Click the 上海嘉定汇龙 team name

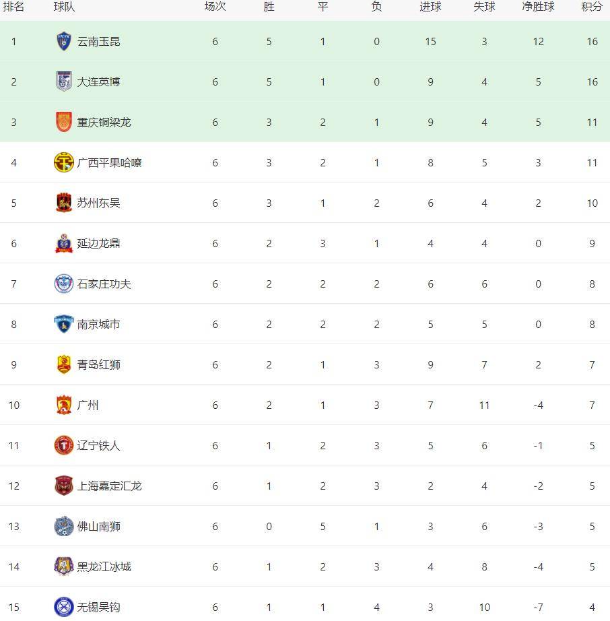(x=109, y=486)
